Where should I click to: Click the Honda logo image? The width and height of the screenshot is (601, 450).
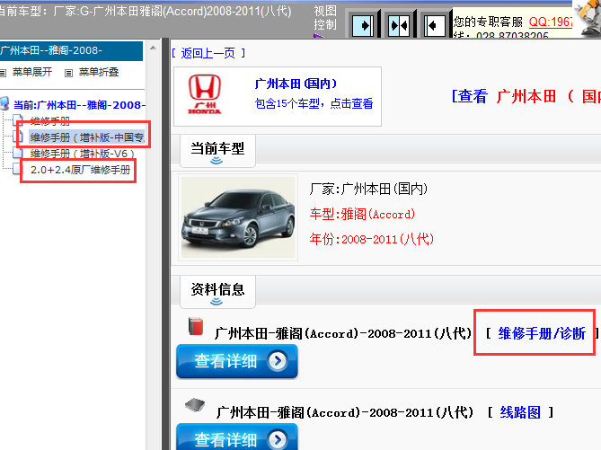[205, 94]
